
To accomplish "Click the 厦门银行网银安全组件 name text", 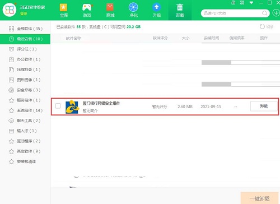I will click(101, 103).
